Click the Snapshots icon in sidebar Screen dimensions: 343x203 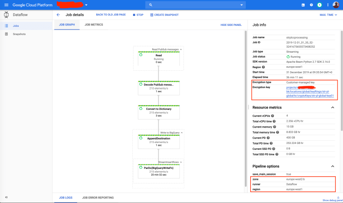point(6,34)
